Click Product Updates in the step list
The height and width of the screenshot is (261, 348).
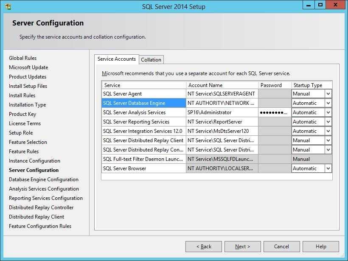28,76
